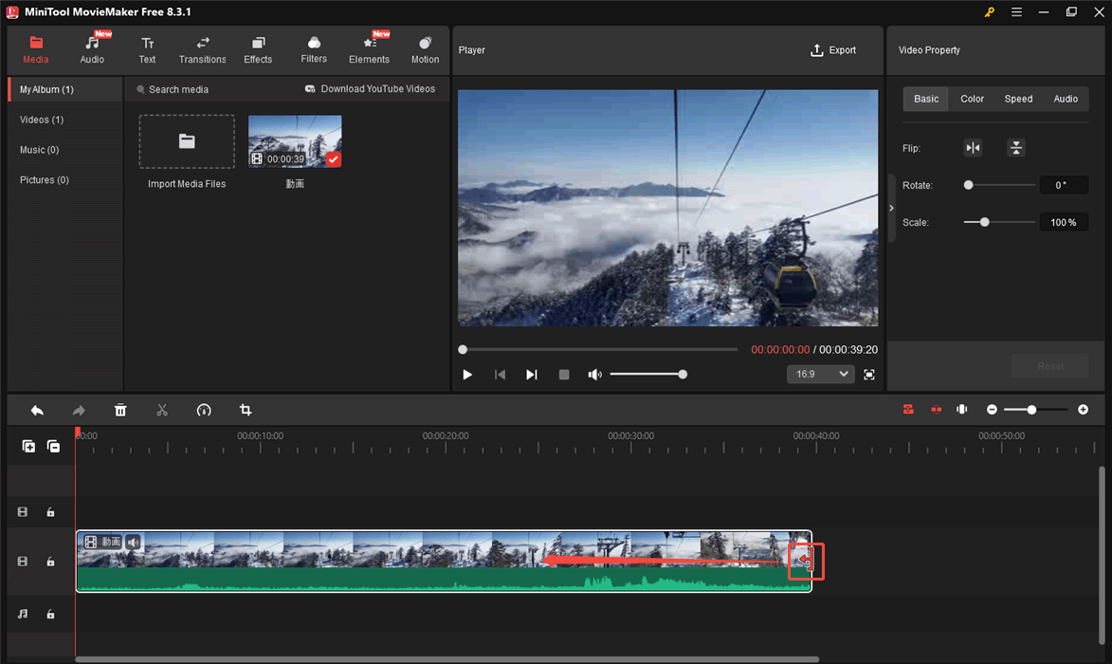Screen dimensions: 1112x664
Task: Delete the selected clip with trash icon
Action: [x=120, y=410]
